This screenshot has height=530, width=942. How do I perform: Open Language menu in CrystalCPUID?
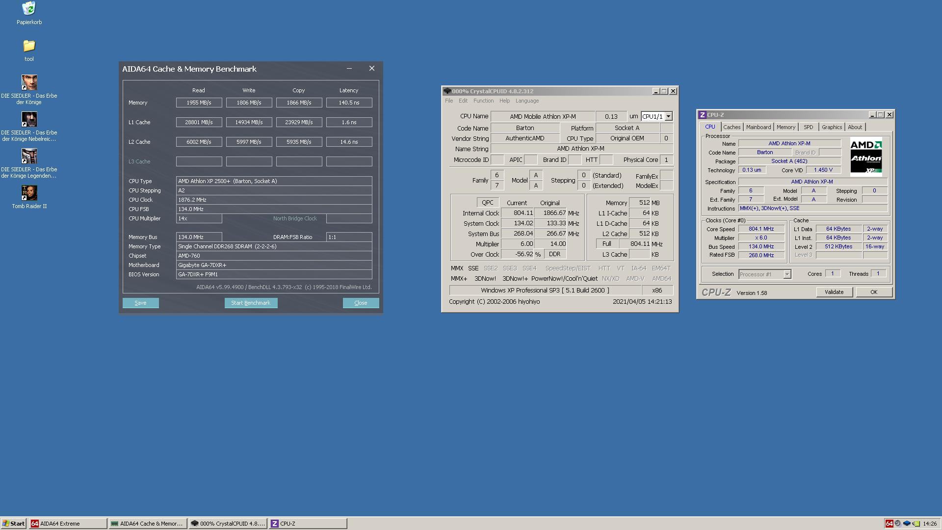point(527,101)
